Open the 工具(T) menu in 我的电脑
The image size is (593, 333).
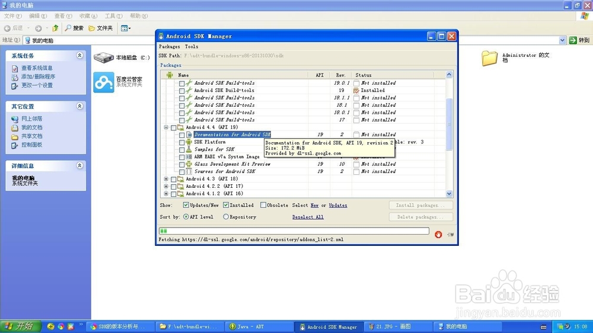[113, 16]
